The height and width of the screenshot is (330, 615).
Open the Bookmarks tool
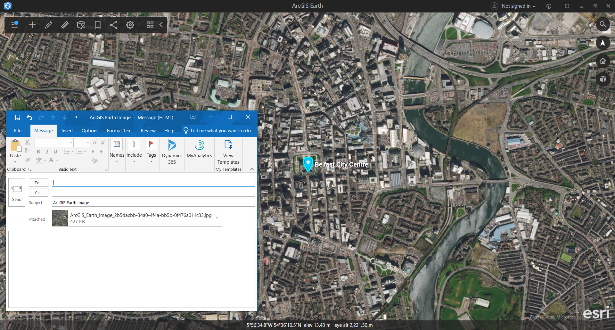click(x=97, y=25)
